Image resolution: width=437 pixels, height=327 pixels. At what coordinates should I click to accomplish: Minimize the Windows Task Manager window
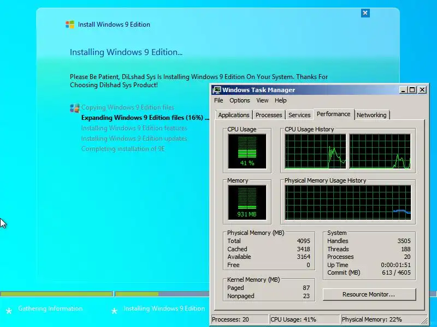403,90
